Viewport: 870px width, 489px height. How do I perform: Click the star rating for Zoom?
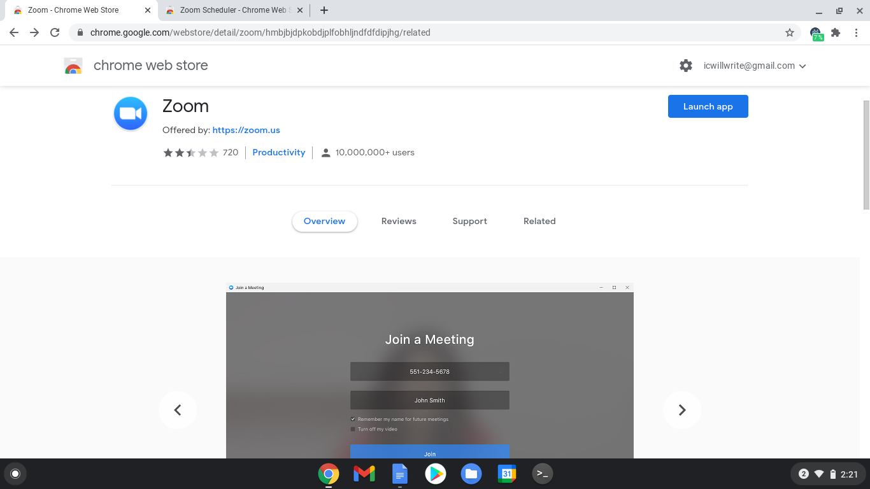point(190,153)
